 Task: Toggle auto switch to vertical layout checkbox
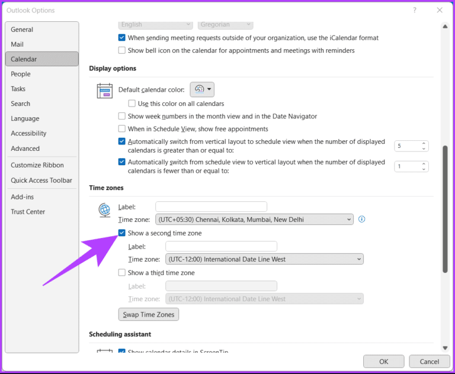[x=122, y=162]
